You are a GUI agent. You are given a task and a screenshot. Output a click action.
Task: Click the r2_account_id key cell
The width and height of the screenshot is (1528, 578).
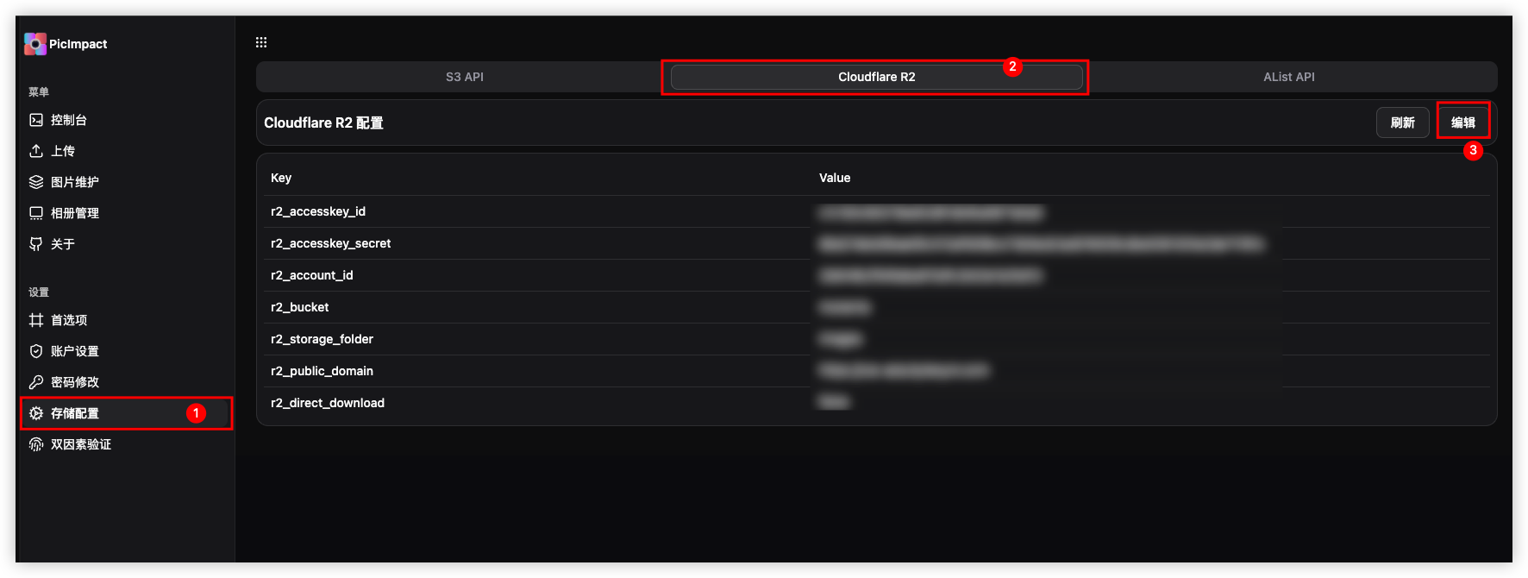click(x=312, y=275)
